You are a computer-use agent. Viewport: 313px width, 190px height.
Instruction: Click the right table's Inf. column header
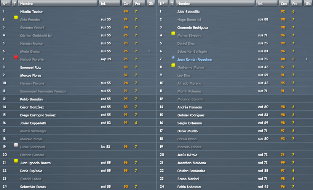tap(267, 3)
